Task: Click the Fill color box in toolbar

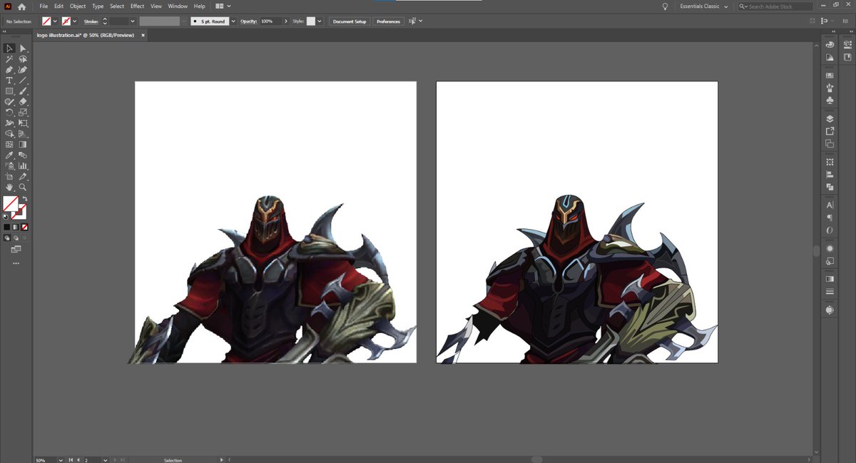Action: 11,203
